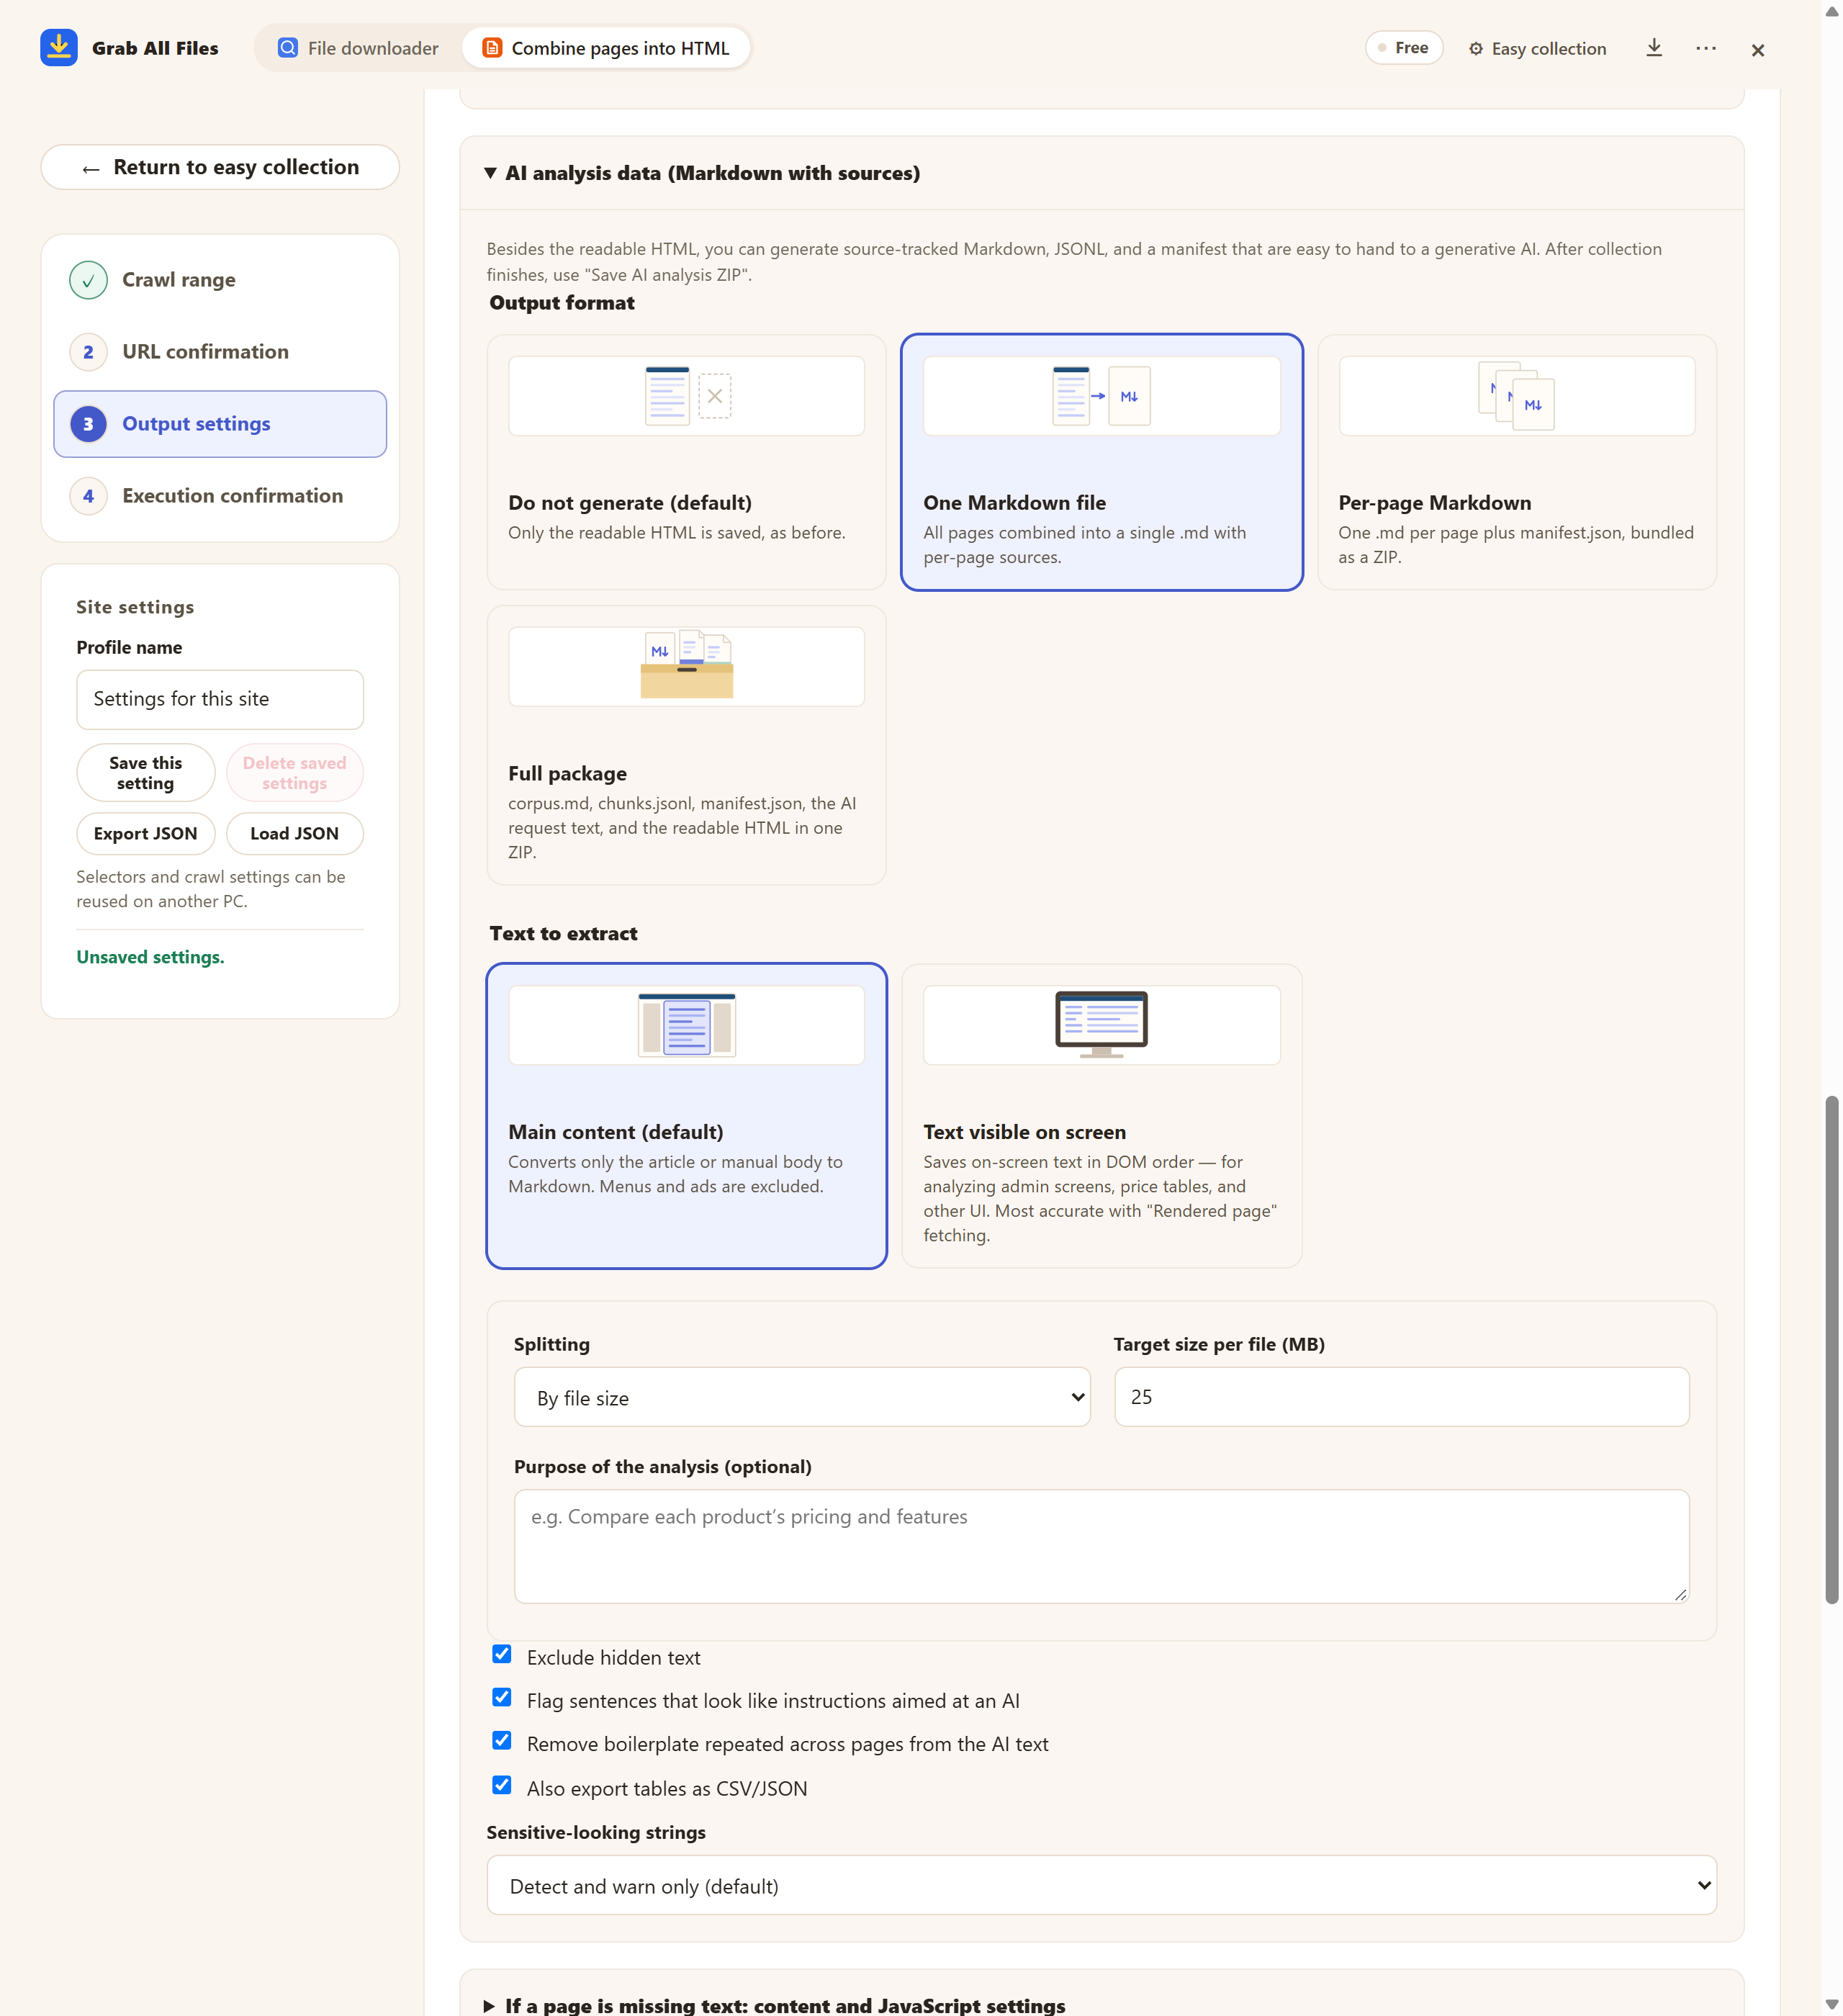1843x2016 pixels.
Task: Go to the Execution confirmation step
Action: click(220, 496)
